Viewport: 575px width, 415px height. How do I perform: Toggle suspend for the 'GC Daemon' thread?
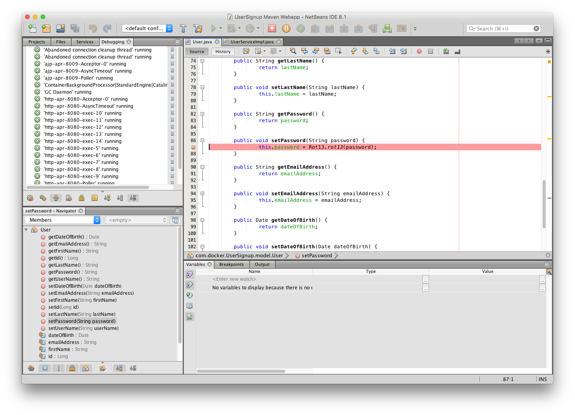[x=172, y=92]
